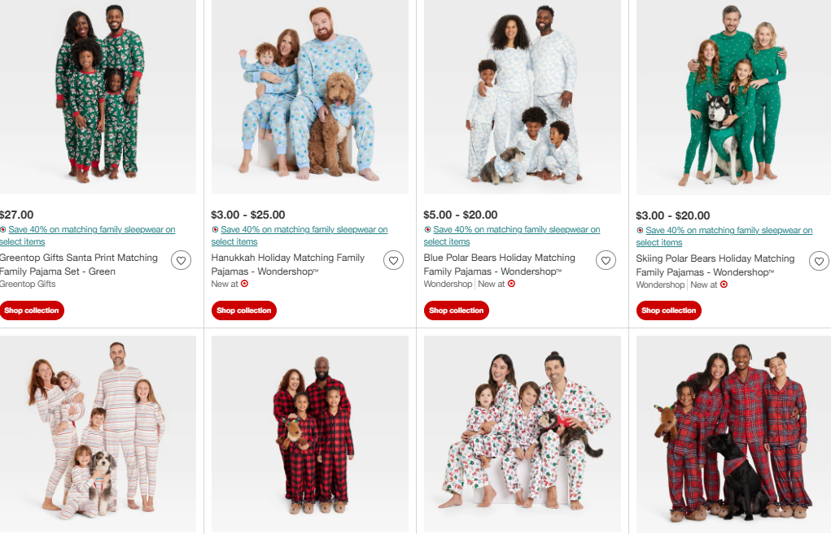The height and width of the screenshot is (534, 831).
Task: Open striped family pajamas photo with dog
Action: pos(98,434)
